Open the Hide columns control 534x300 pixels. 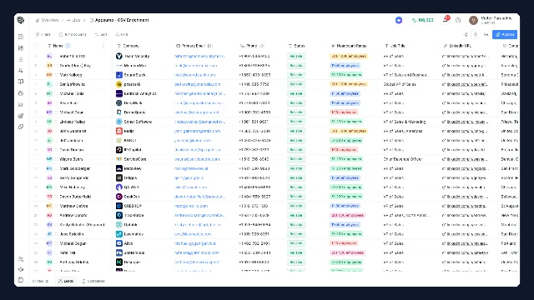click(73, 34)
